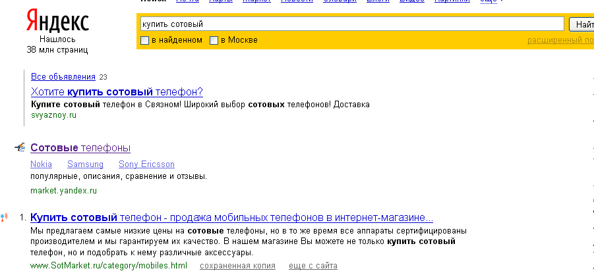This screenshot has height=273, width=594.
Task: Follow the Samsung link
Action: pyautogui.click(x=85, y=164)
